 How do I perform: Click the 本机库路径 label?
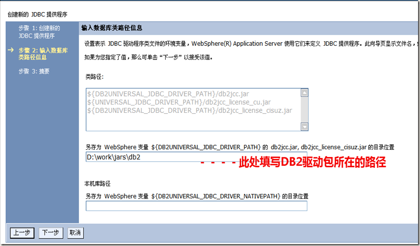coord(98,184)
